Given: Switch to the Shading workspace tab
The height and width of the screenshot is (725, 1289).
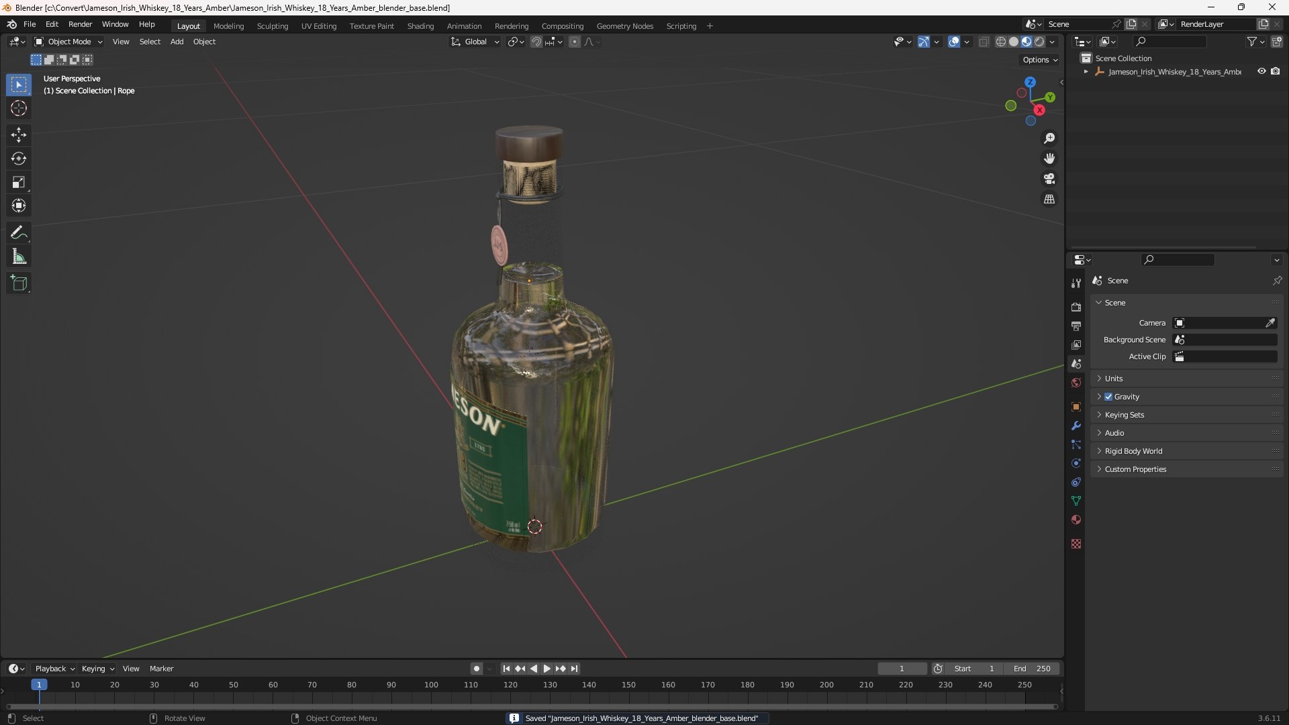Looking at the screenshot, I should point(420,26).
